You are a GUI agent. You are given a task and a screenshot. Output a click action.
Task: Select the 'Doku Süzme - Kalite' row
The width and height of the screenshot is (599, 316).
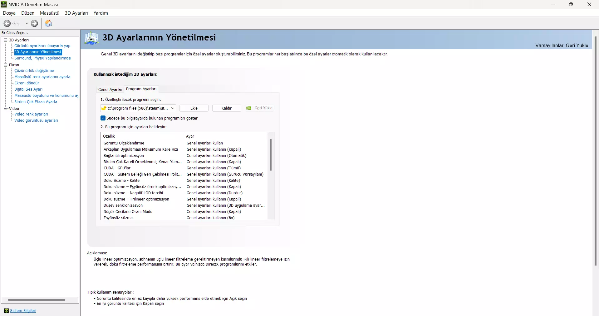[x=184, y=181]
